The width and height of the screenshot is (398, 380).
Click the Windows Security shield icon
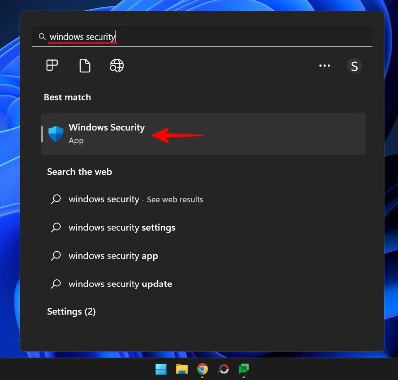[x=56, y=133]
